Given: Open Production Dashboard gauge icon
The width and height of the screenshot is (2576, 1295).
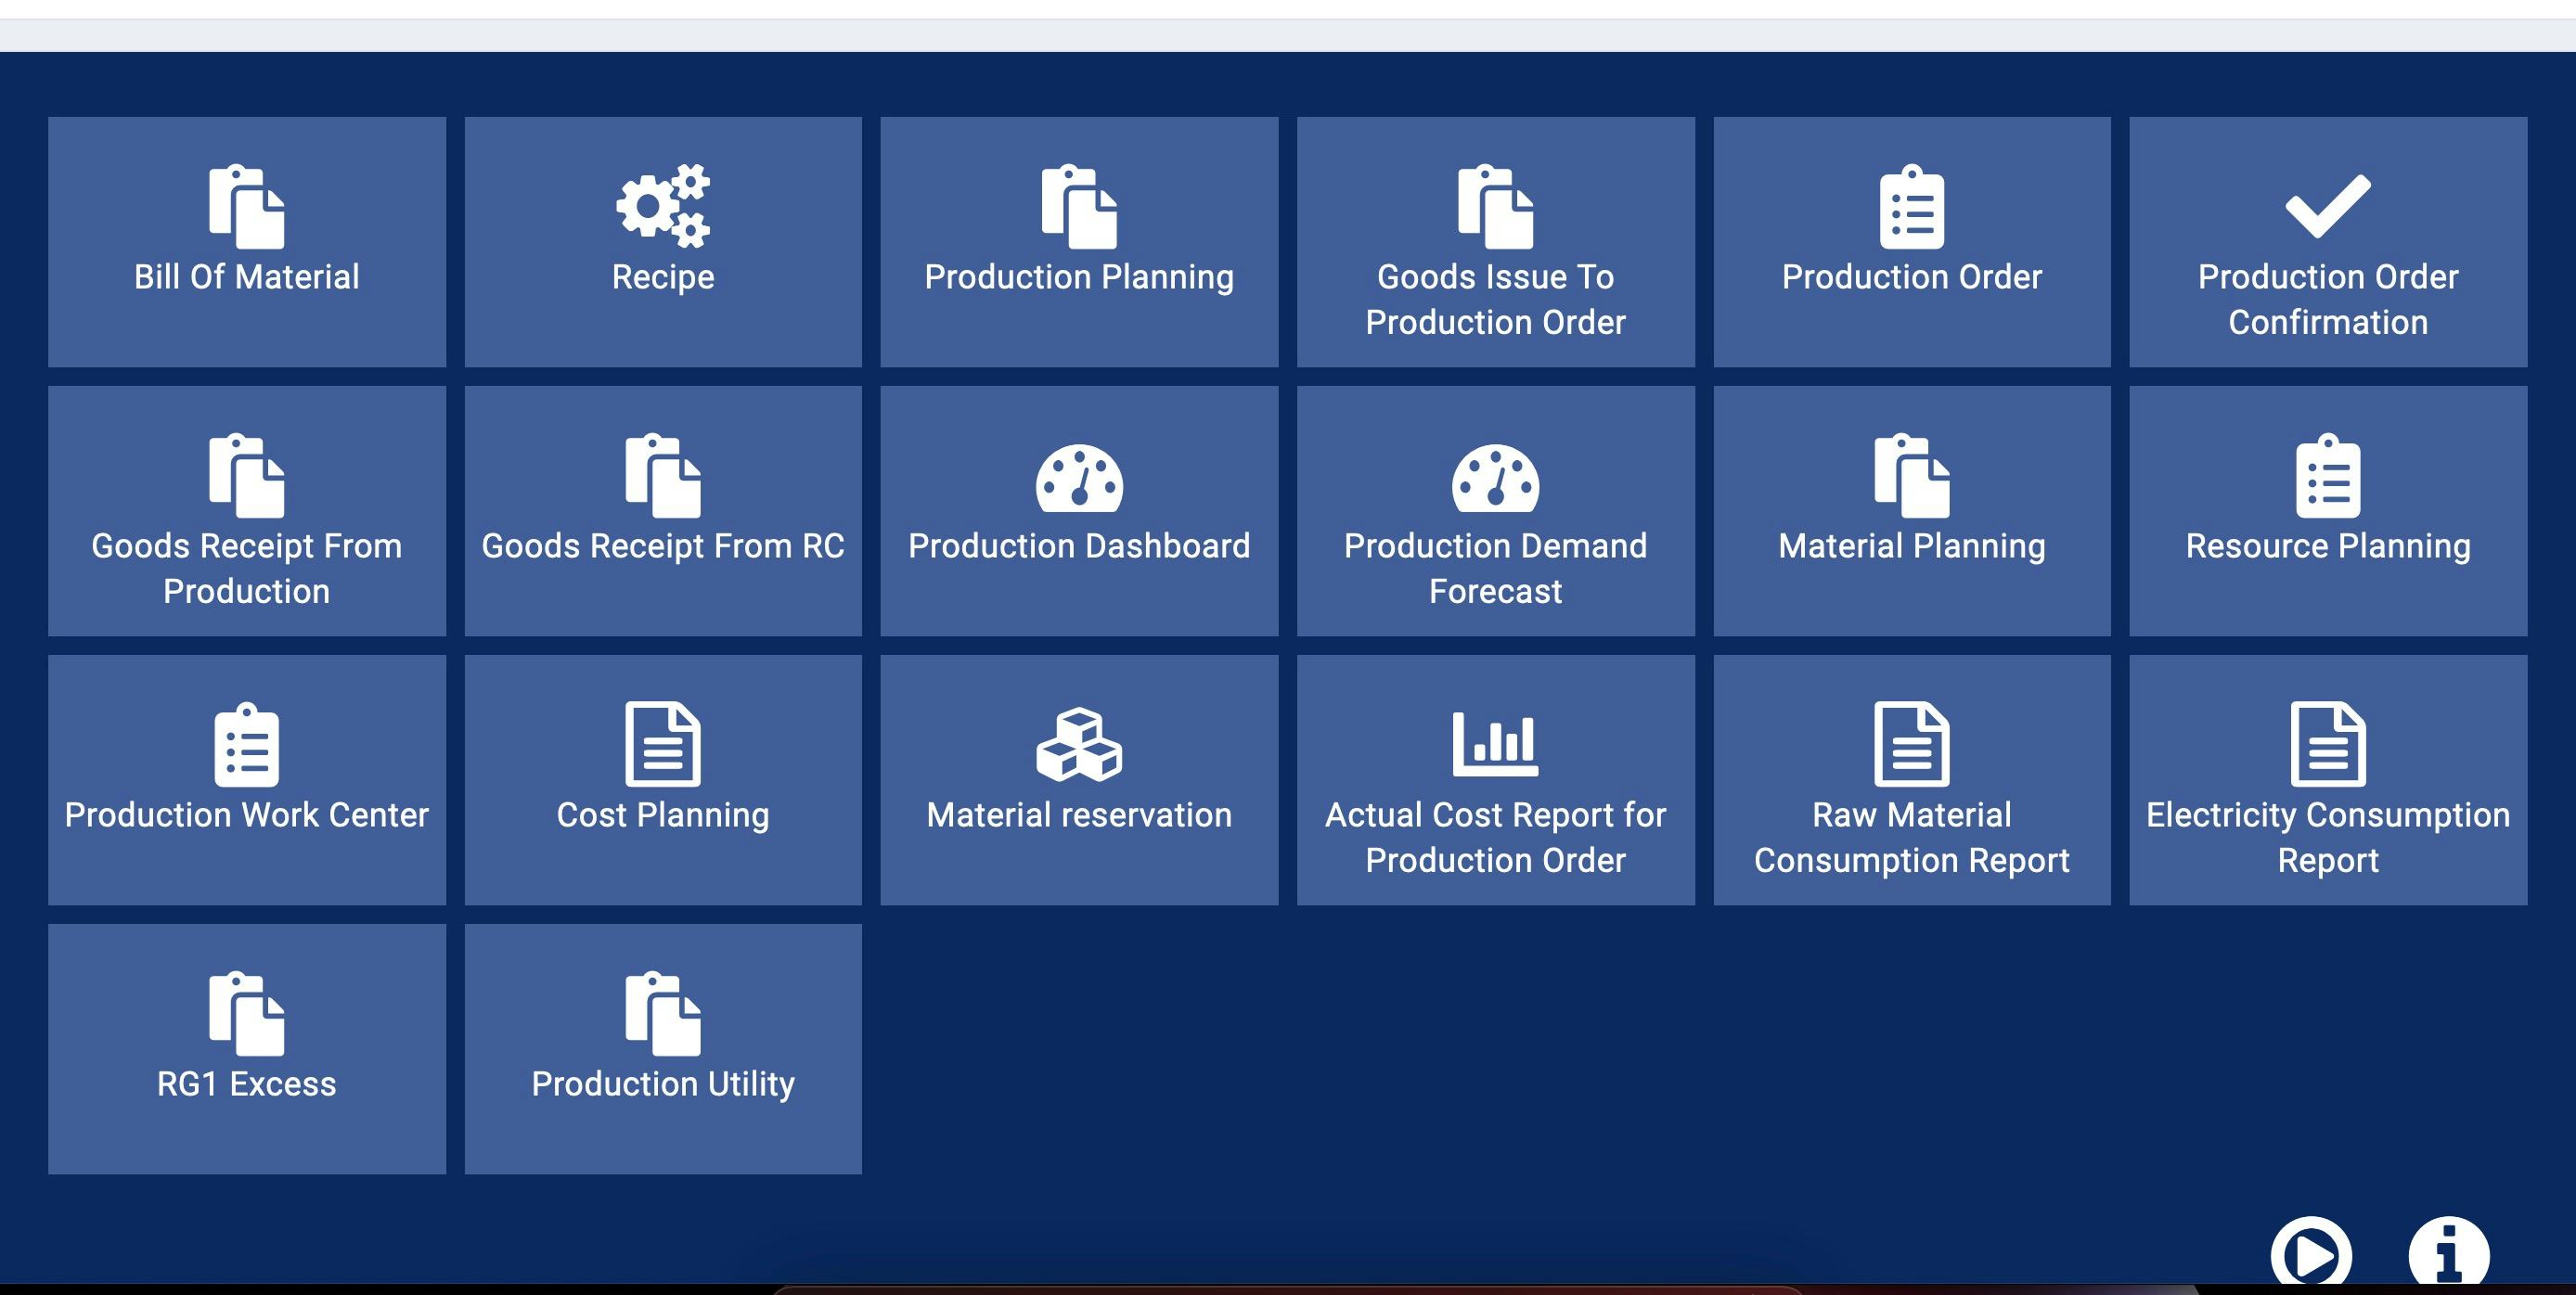Looking at the screenshot, I should 1078,477.
